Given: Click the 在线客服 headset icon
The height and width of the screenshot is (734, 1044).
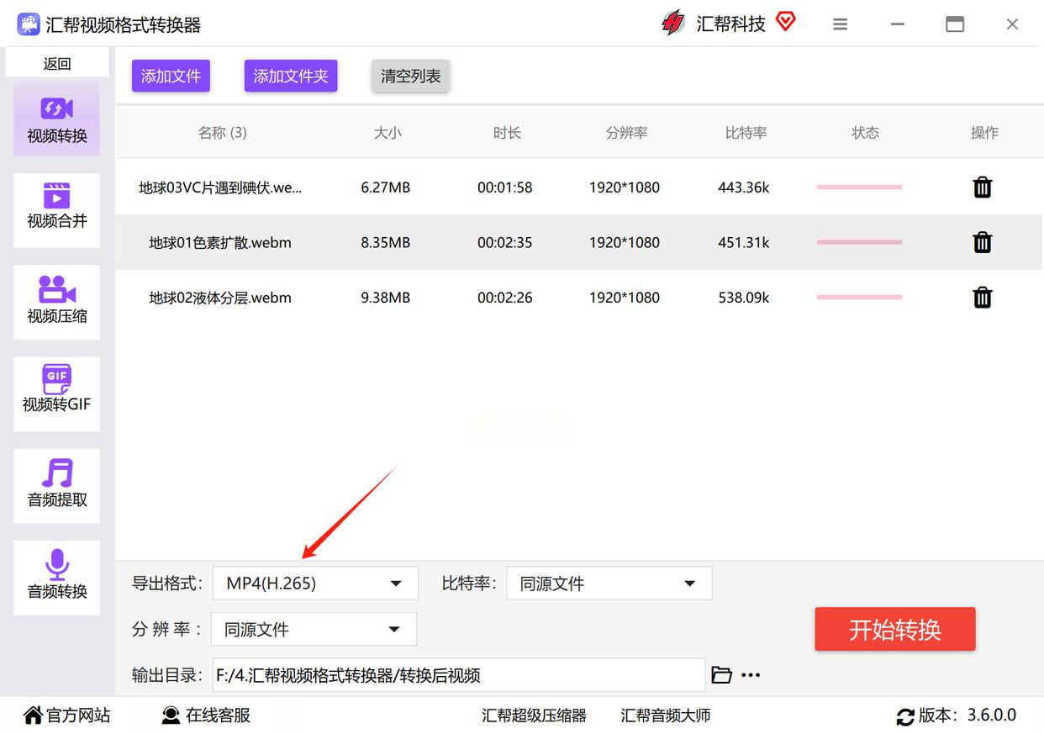Looking at the screenshot, I should [171, 716].
